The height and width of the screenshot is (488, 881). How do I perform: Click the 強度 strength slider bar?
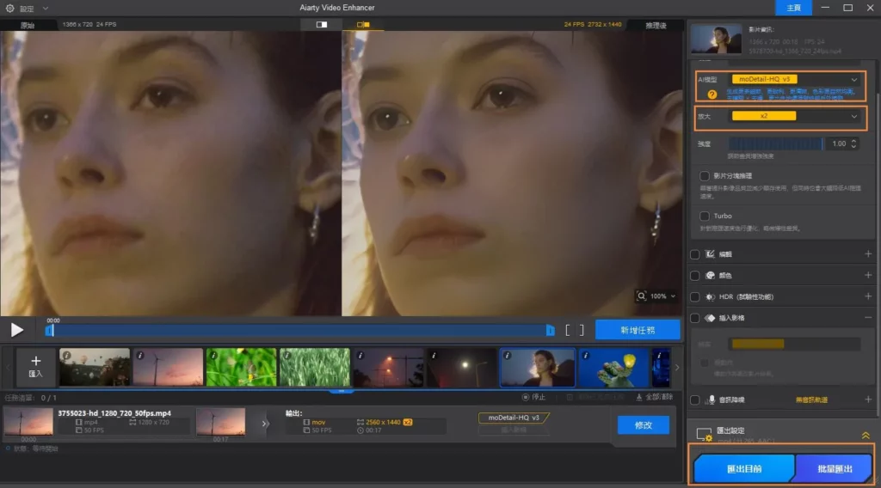point(775,144)
